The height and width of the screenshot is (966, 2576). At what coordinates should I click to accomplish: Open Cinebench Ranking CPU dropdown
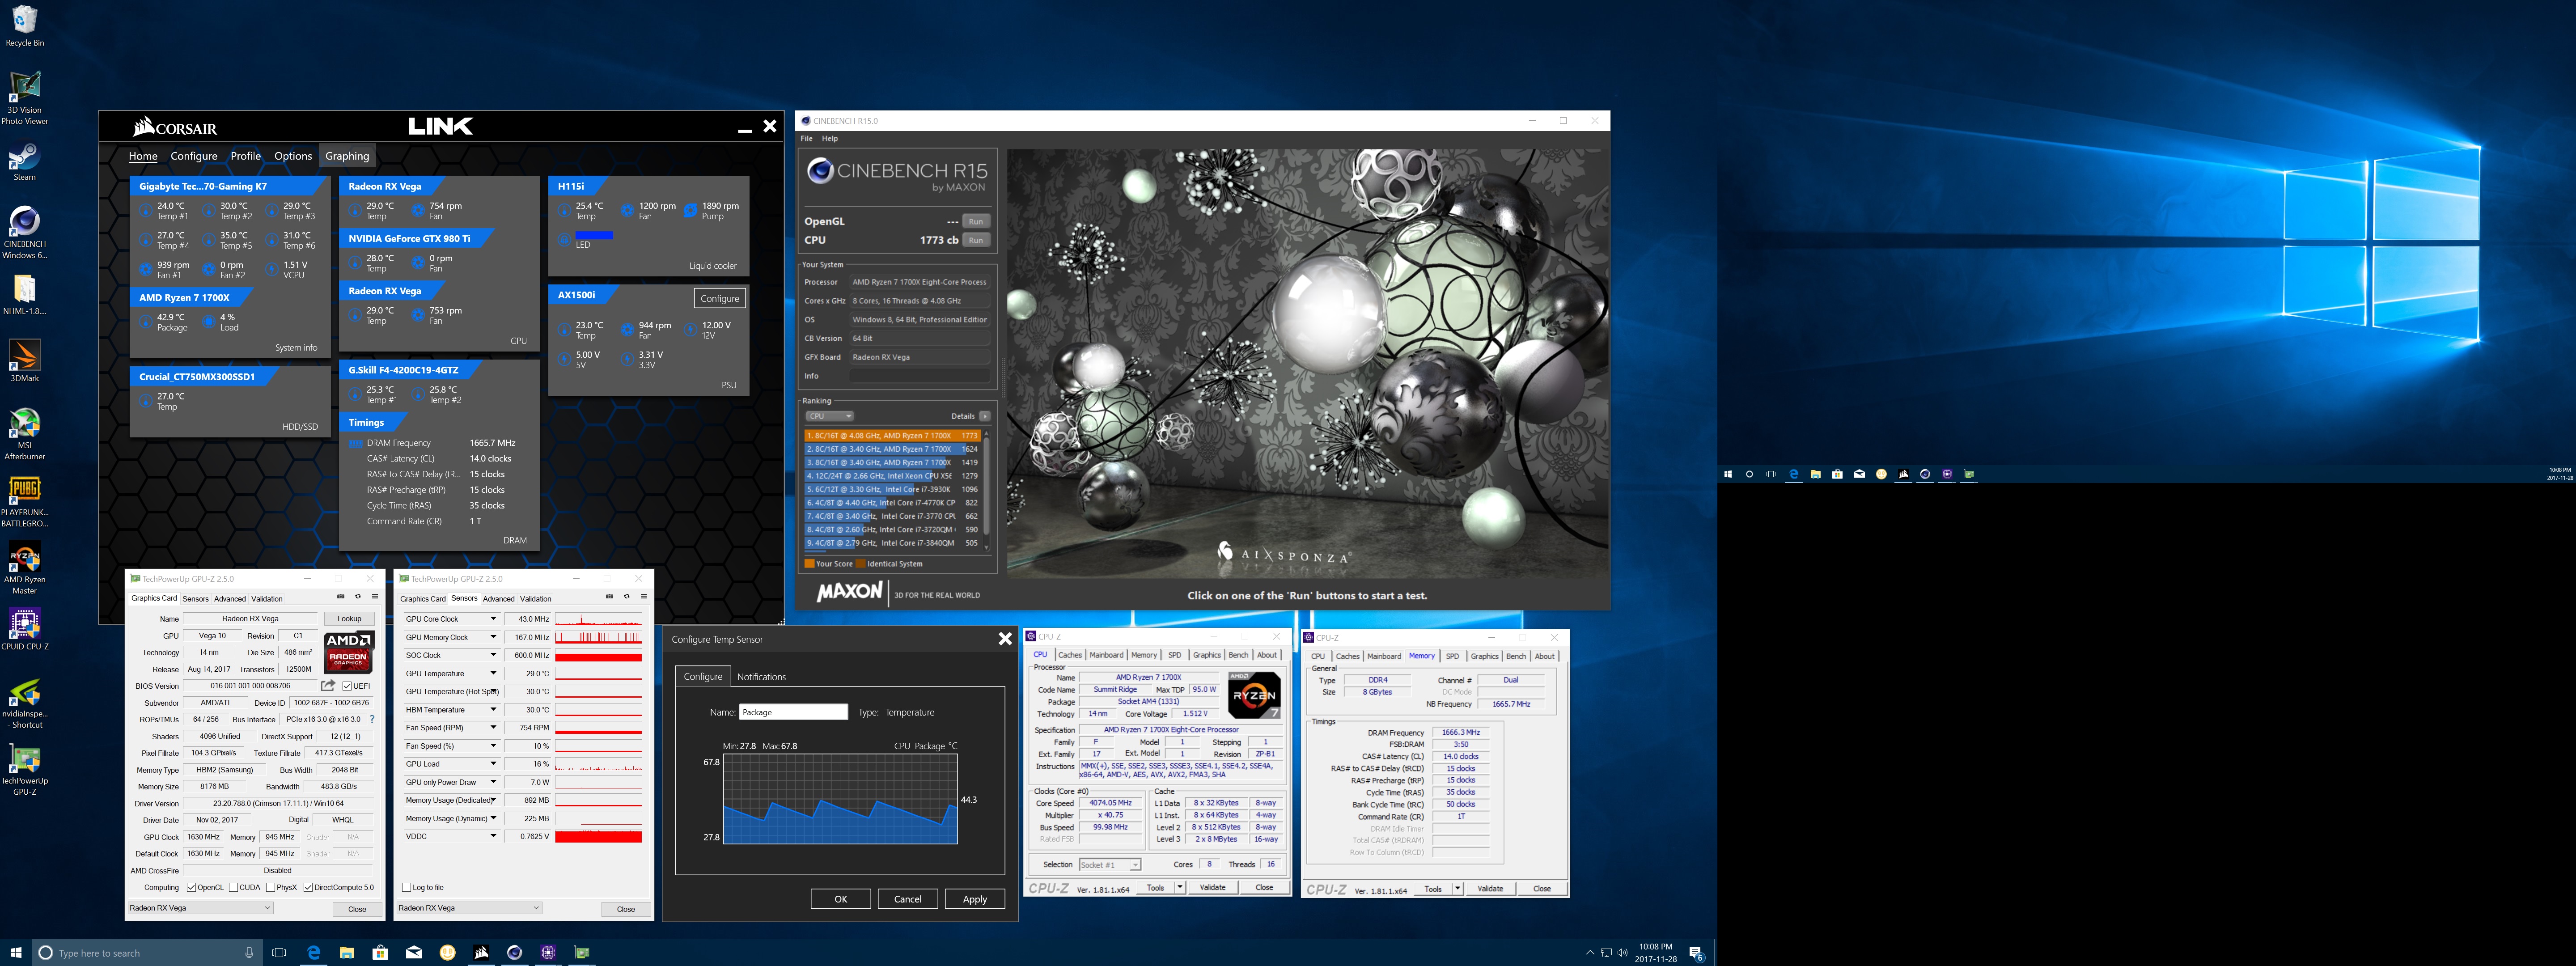click(x=830, y=416)
